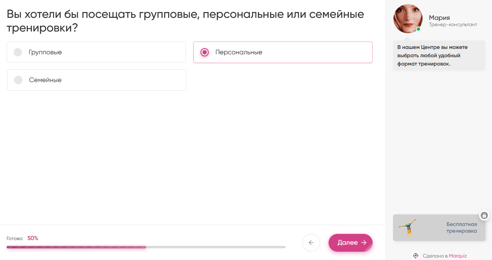Click the consultant's chat message bubble
Image resolution: width=492 pixels, height=260 pixels.
[439, 56]
